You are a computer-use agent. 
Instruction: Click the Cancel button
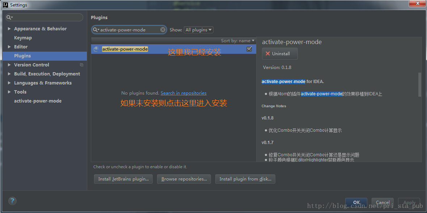pos(382,203)
